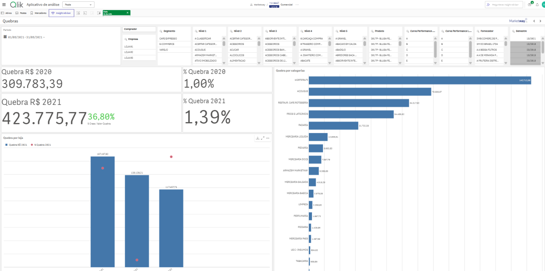This screenshot has width=545, height=271.
Task: Go to the next sheet arrow
Action: point(540,21)
